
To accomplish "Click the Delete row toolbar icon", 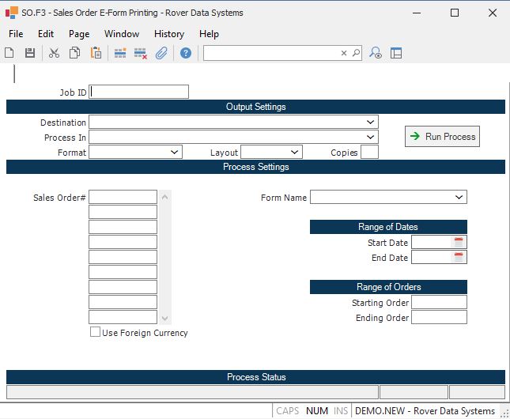I will [141, 53].
